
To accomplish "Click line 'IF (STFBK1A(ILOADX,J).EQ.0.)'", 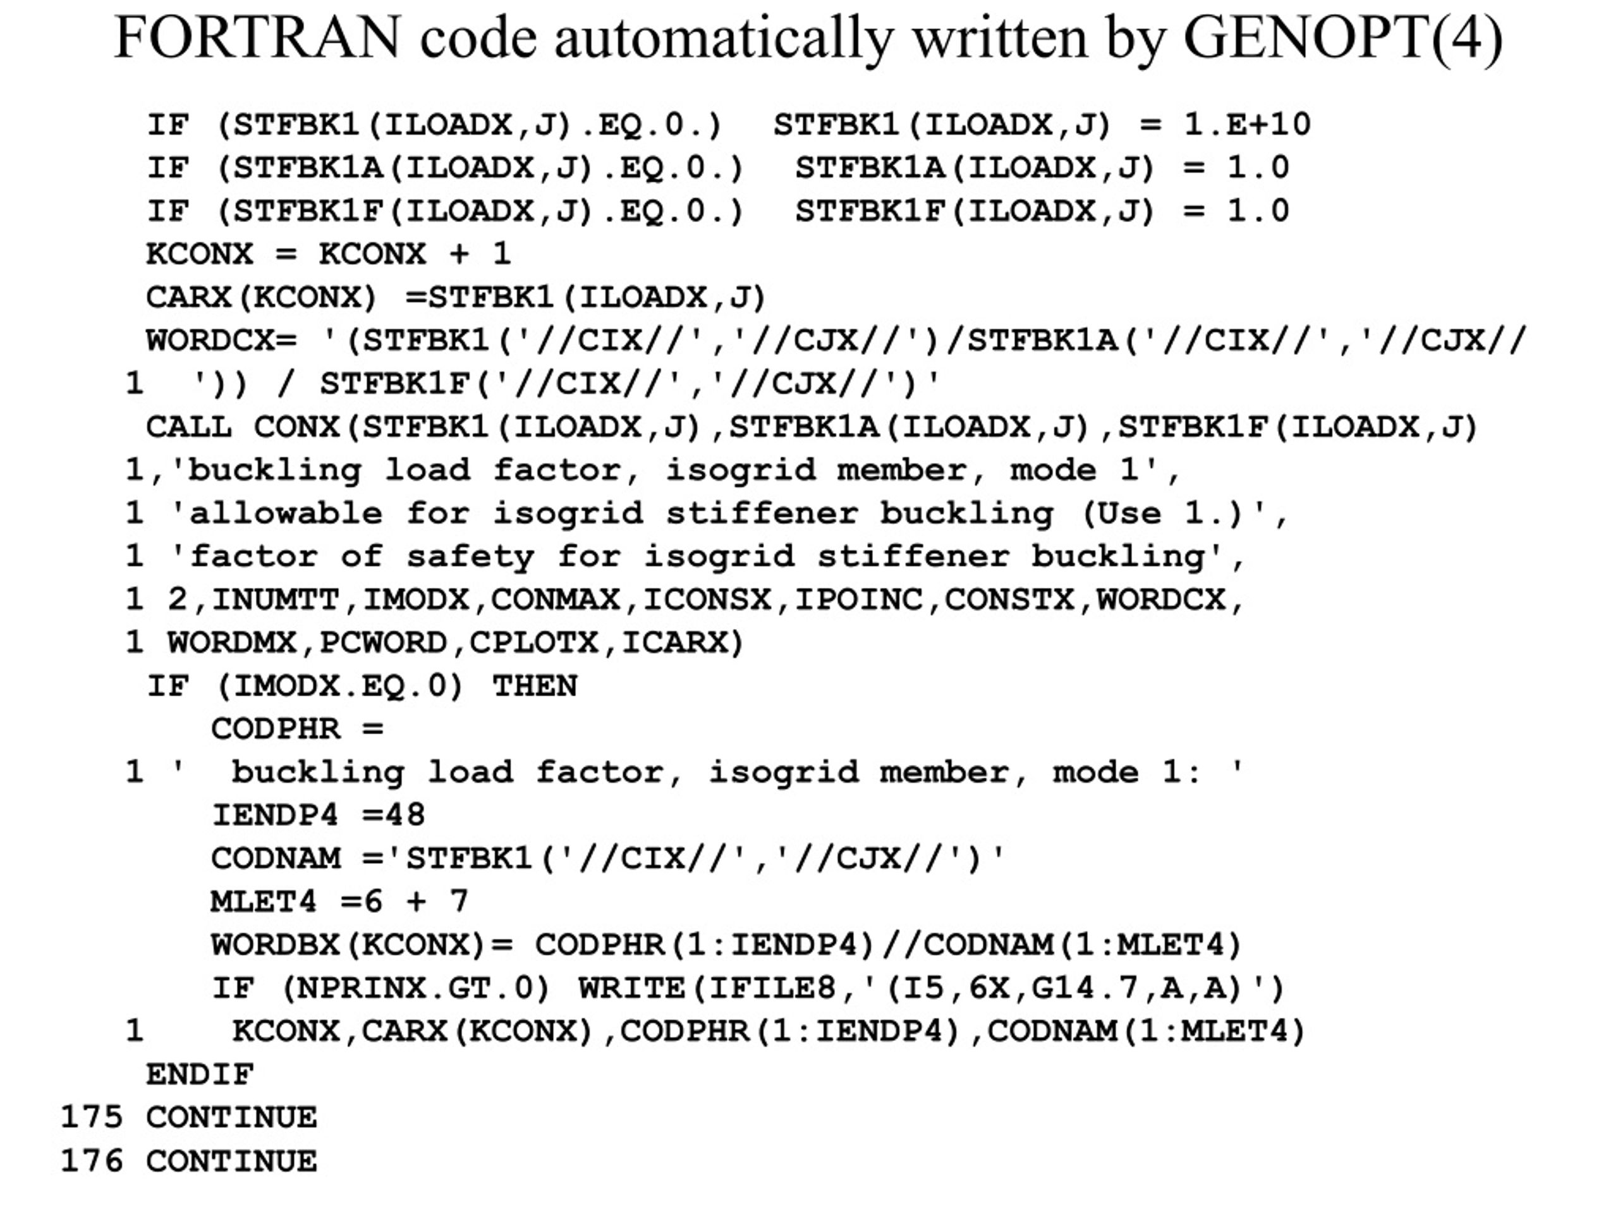I will [x=717, y=168].
